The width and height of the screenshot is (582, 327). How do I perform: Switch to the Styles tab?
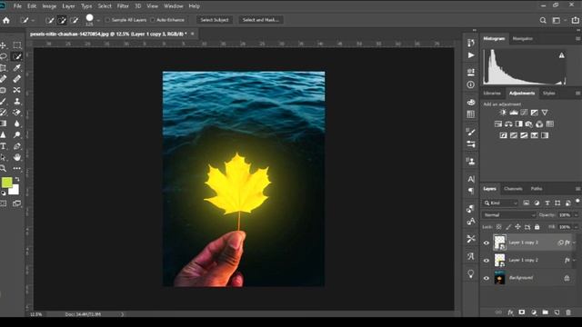click(549, 94)
